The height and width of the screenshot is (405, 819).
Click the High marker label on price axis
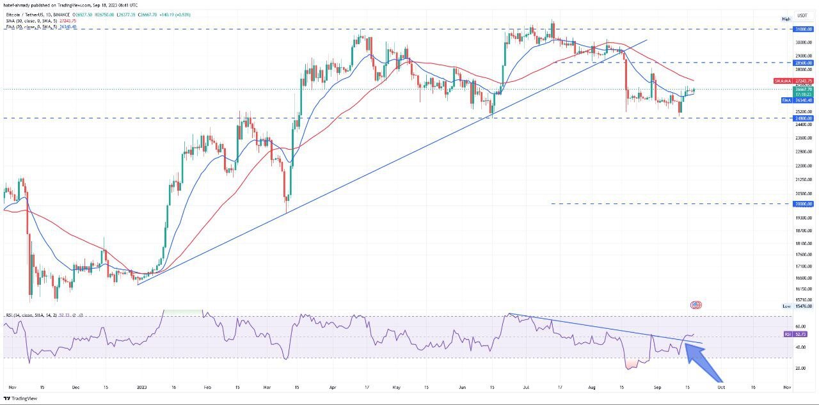[786, 19]
